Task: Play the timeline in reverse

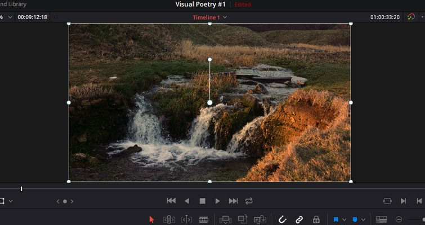Action: point(187,201)
